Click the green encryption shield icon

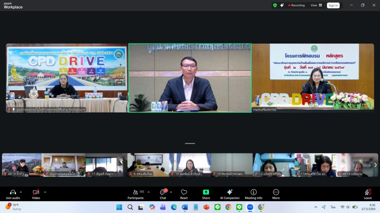pyautogui.click(x=275, y=5)
